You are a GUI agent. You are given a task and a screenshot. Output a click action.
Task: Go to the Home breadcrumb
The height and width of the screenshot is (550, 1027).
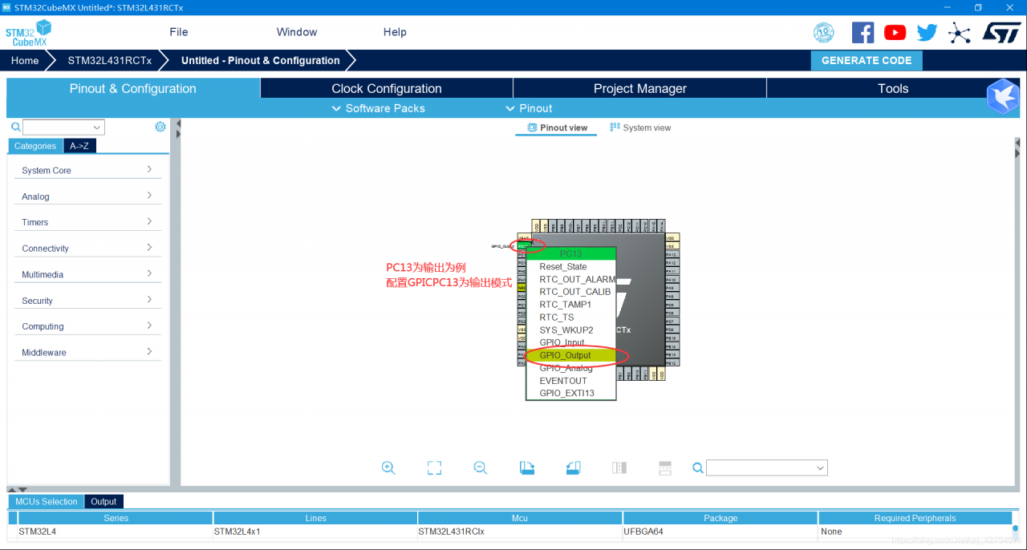pyautogui.click(x=25, y=60)
